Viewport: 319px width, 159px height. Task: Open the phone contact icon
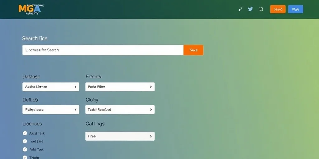(240, 9)
